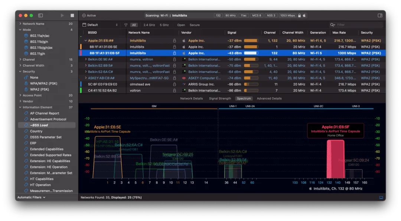Image resolution: width=401 pixels, height=221 pixels.
Task: Switch to the Signal Strength tab
Action: 220,98
